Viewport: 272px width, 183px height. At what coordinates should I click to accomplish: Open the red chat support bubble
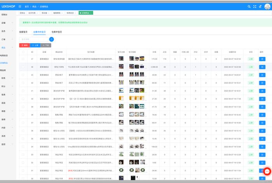pyautogui.click(x=267, y=172)
